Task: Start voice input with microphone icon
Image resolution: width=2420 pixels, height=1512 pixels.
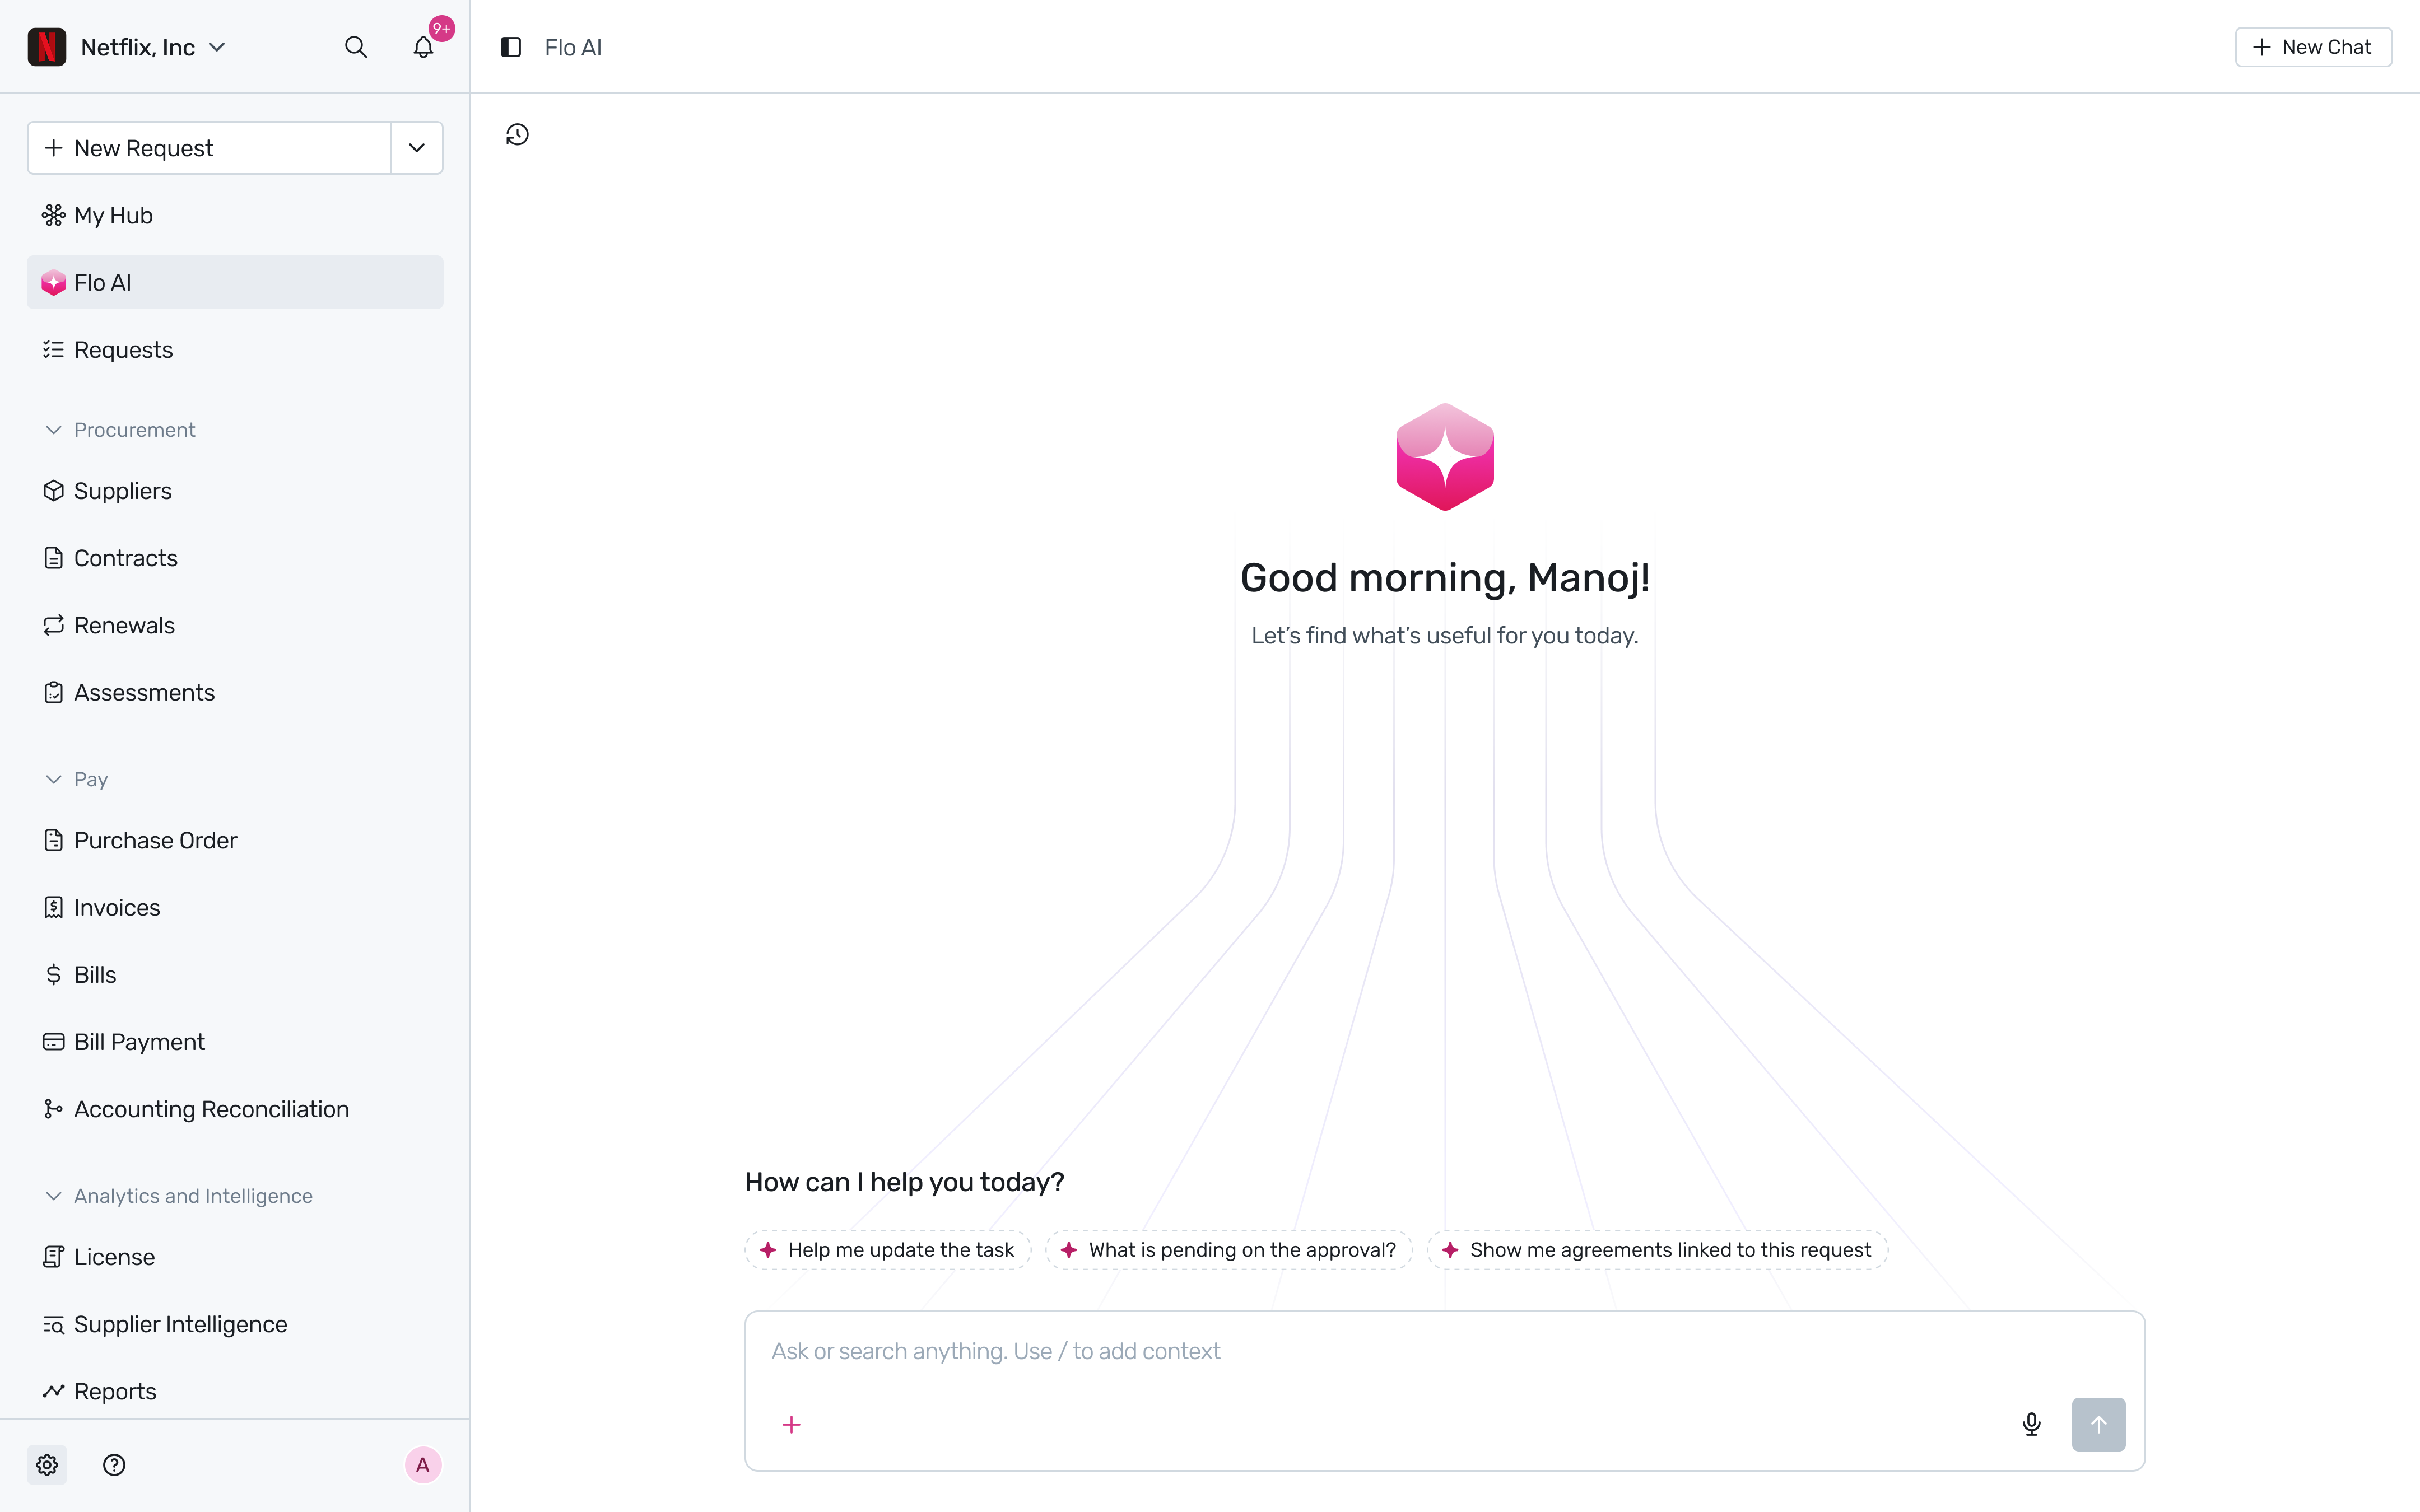Action: (x=2031, y=1424)
